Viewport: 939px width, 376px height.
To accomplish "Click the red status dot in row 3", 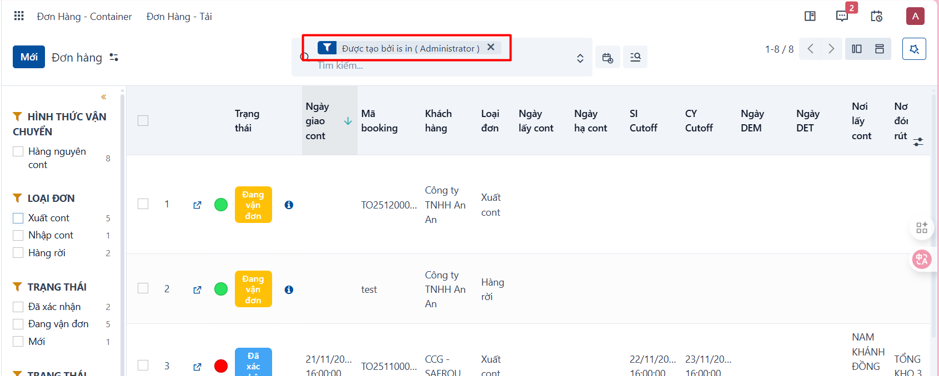I will click(221, 366).
